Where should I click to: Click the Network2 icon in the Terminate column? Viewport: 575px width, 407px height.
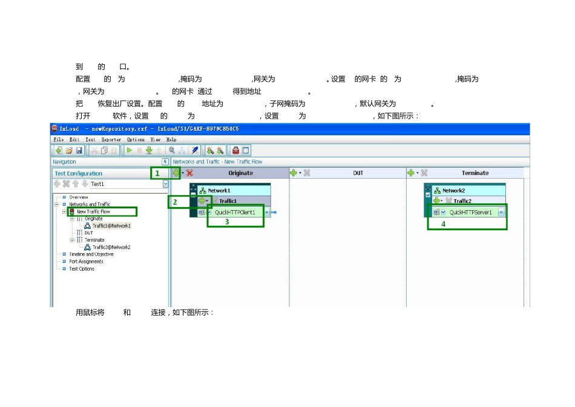pyautogui.click(x=437, y=191)
